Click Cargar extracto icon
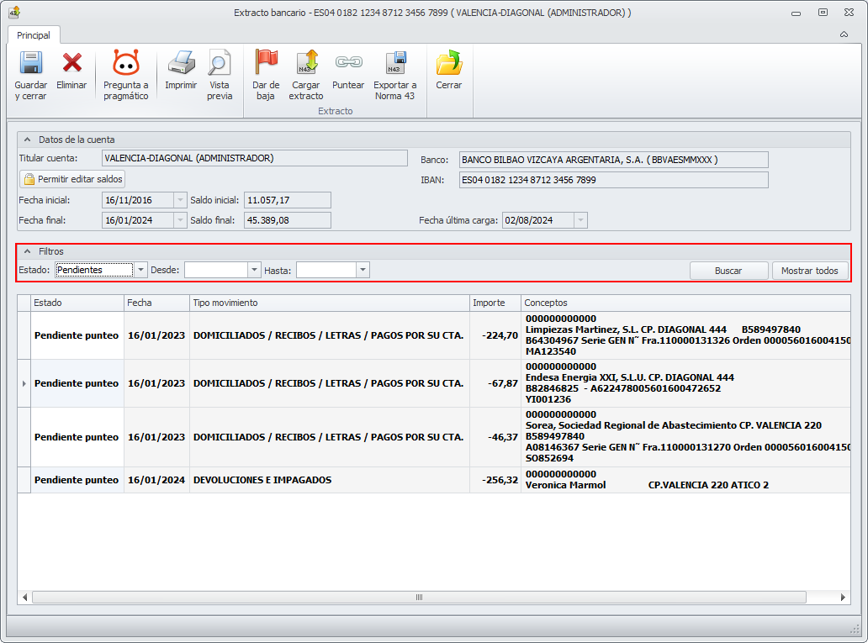This screenshot has height=643, width=868. pyautogui.click(x=306, y=64)
